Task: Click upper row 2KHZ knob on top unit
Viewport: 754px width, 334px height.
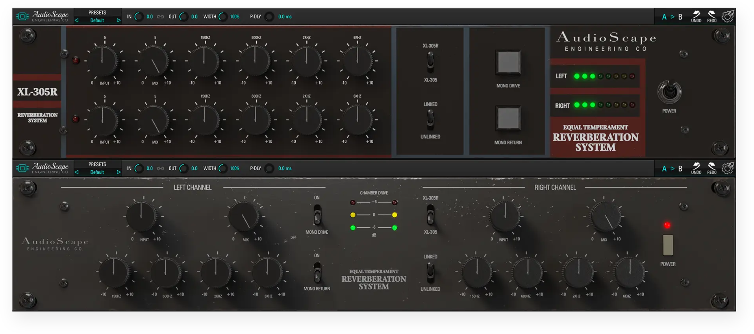Action: point(306,61)
